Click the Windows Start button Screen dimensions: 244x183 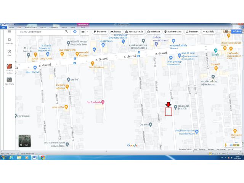point(3,157)
